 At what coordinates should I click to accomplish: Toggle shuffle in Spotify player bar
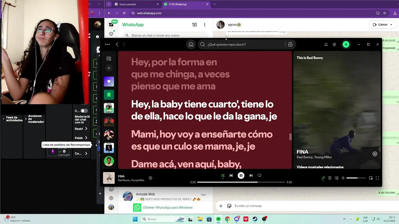[223, 175]
